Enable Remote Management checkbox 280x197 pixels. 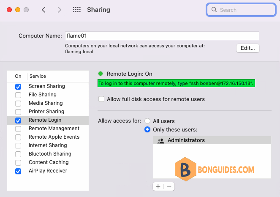tap(18, 129)
